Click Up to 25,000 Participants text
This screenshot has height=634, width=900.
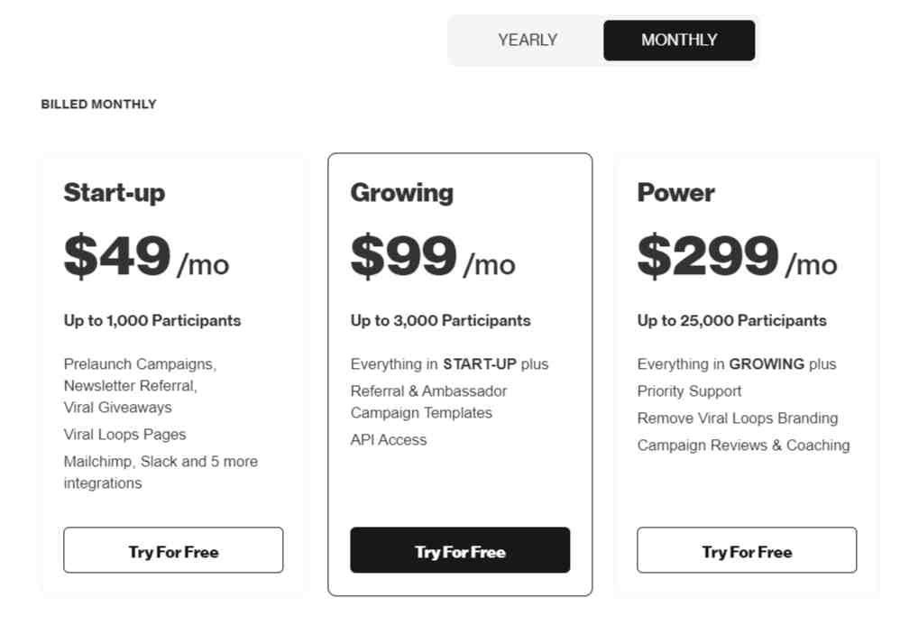coord(732,321)
